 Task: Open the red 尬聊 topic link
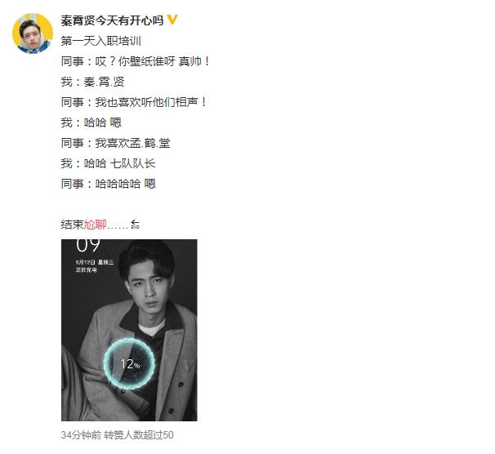(95, 225)
